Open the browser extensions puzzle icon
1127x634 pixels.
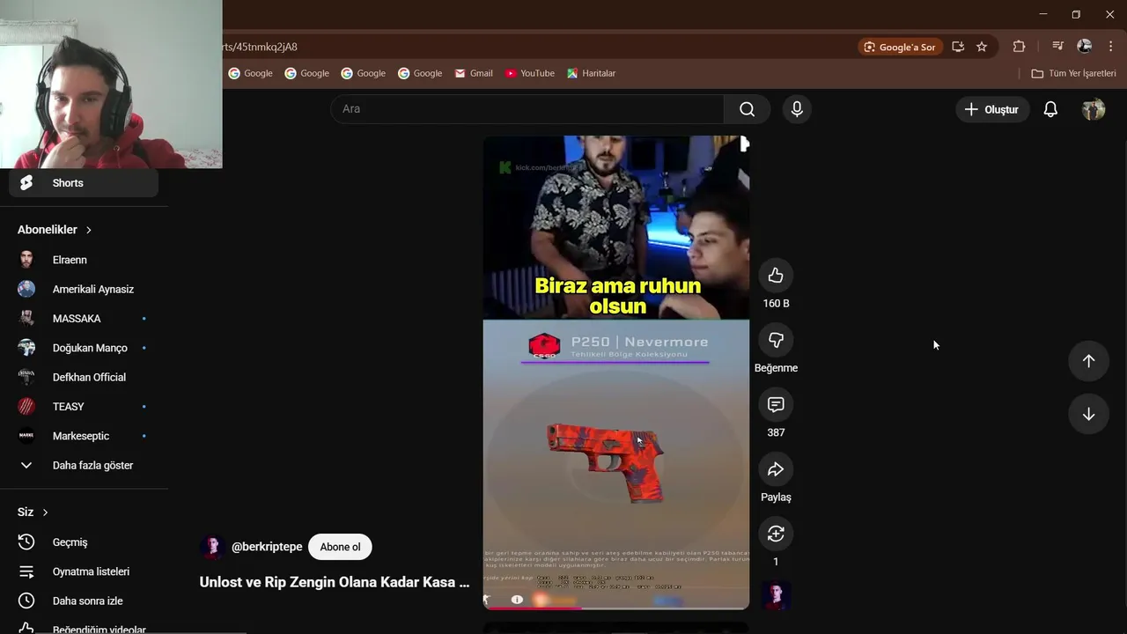(x=1019, y=47)
